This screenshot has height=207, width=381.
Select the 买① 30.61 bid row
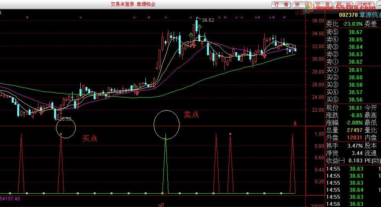coord(353,70)
